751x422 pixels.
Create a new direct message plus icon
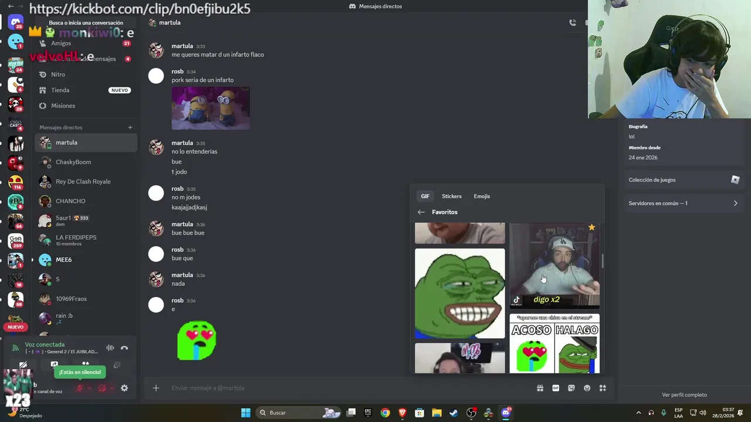[x=130, y=127]
